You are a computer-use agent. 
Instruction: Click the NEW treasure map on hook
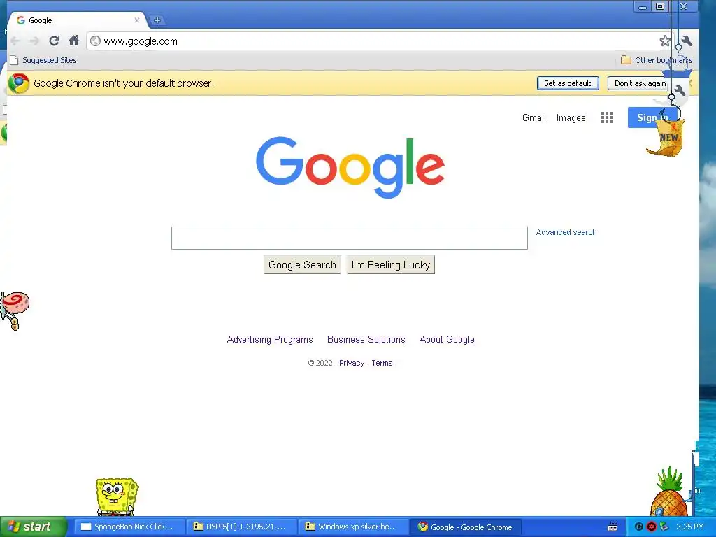point(666,138)
